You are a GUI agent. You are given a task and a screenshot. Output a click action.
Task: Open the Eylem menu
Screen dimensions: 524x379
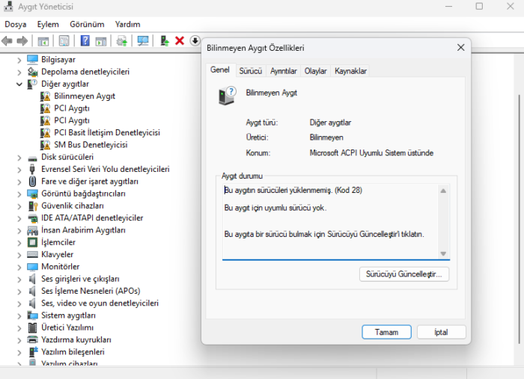[48, 25]
